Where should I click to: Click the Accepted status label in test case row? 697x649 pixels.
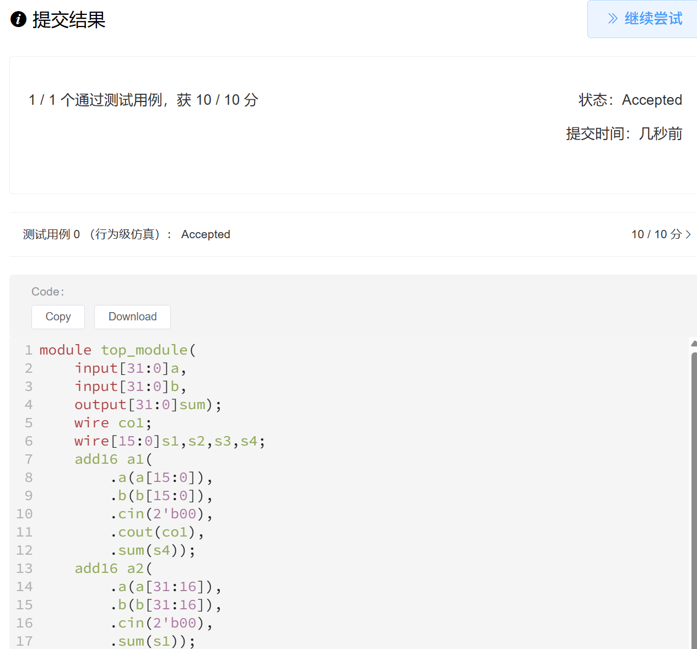tap(206, 234)
